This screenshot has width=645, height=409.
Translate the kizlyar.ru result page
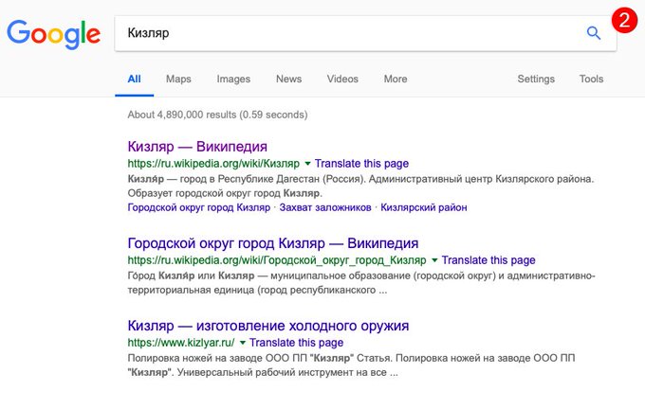click(x=296, y=343)
